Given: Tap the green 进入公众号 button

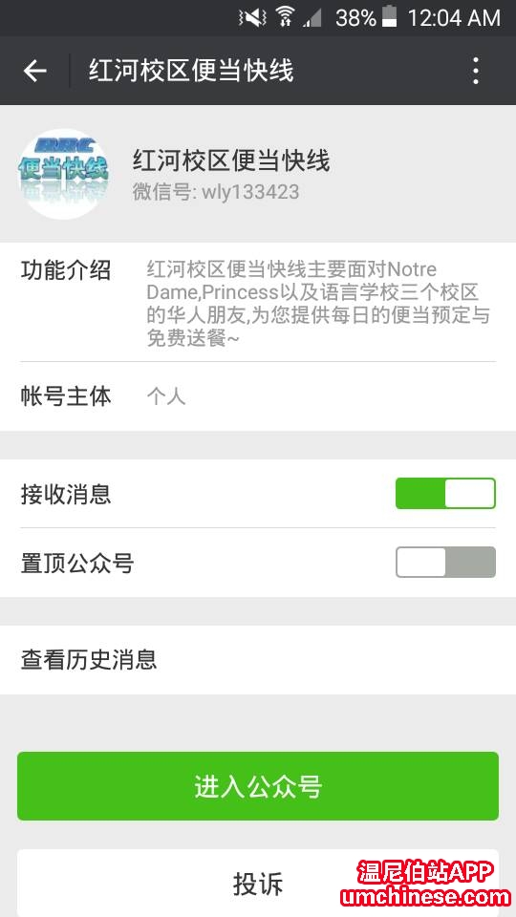Looking at the screenshot, I should click(x=258, y=786).
